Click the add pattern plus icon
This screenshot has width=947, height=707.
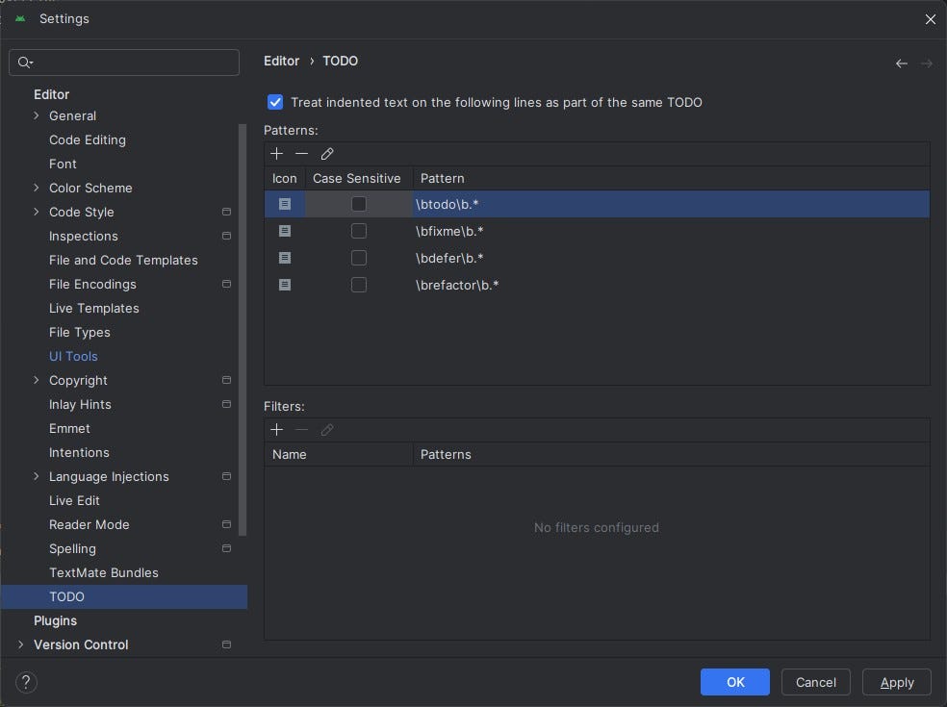point(277,153)
